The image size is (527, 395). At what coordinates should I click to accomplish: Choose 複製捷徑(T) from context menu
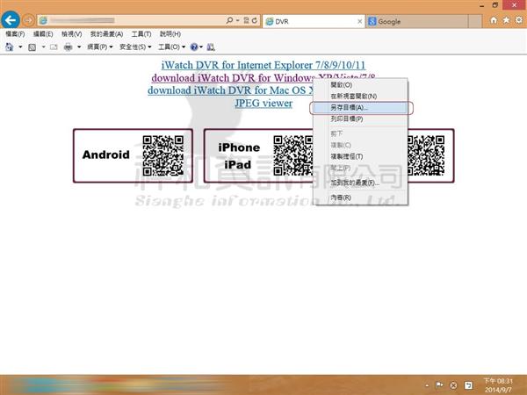click(x=350, y=155)
